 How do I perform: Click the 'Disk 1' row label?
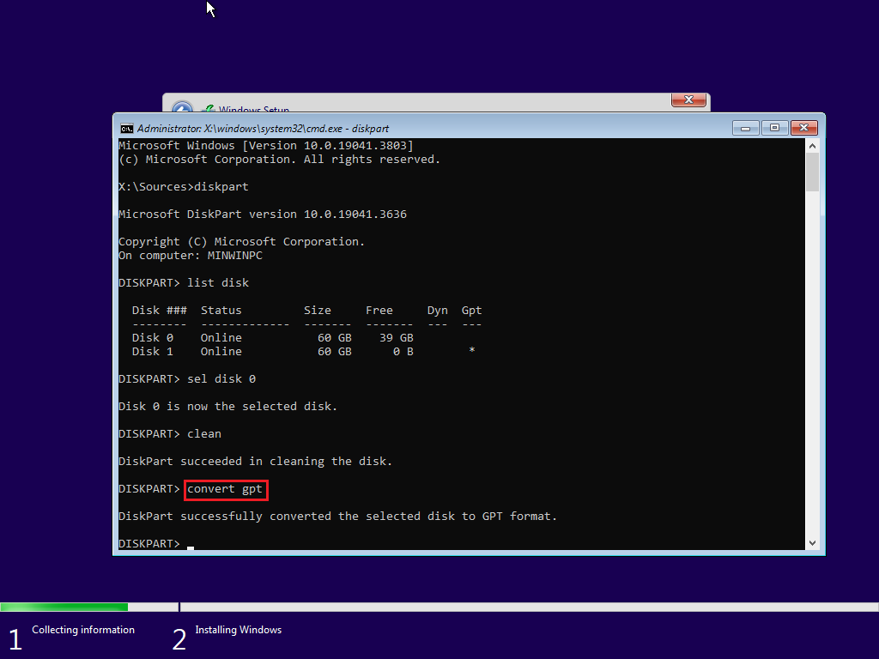tap(153, 351)
